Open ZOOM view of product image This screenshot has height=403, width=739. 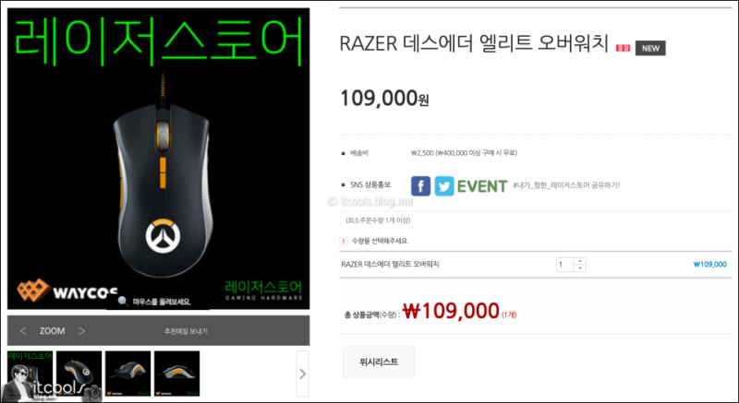53,331
